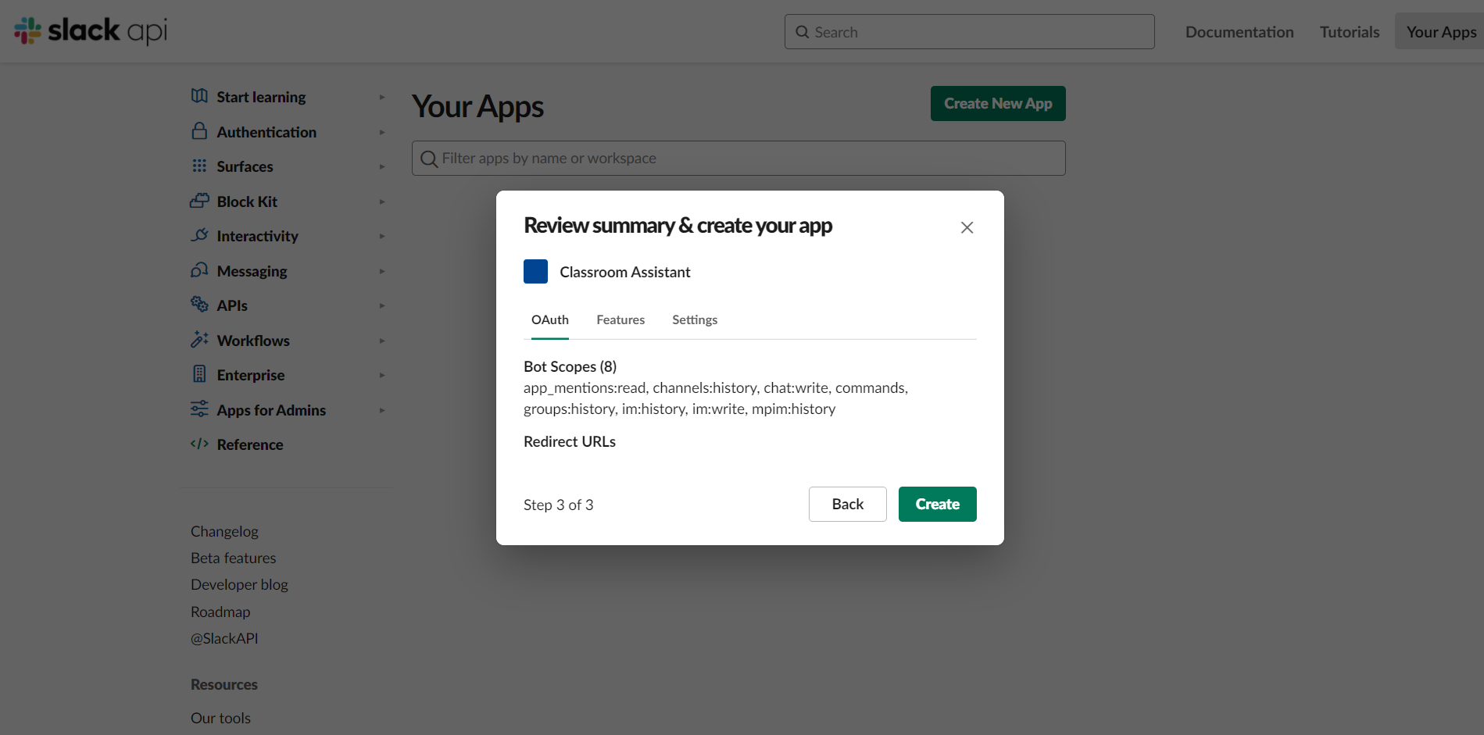Image resolution: width=1484 pixels, height=735 pixels.
Task: Click the Classroom Assistant app name
Action: point(625,272)
